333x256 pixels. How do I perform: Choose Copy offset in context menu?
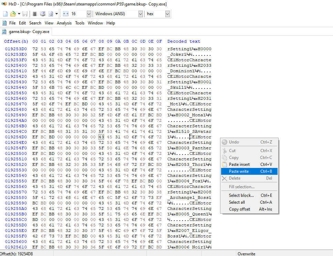[x=249, y=209]
